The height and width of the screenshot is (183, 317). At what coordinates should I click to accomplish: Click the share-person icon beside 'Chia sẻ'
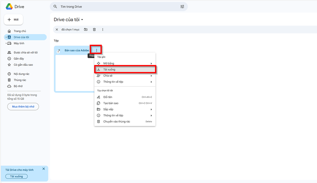click(98, 76)
